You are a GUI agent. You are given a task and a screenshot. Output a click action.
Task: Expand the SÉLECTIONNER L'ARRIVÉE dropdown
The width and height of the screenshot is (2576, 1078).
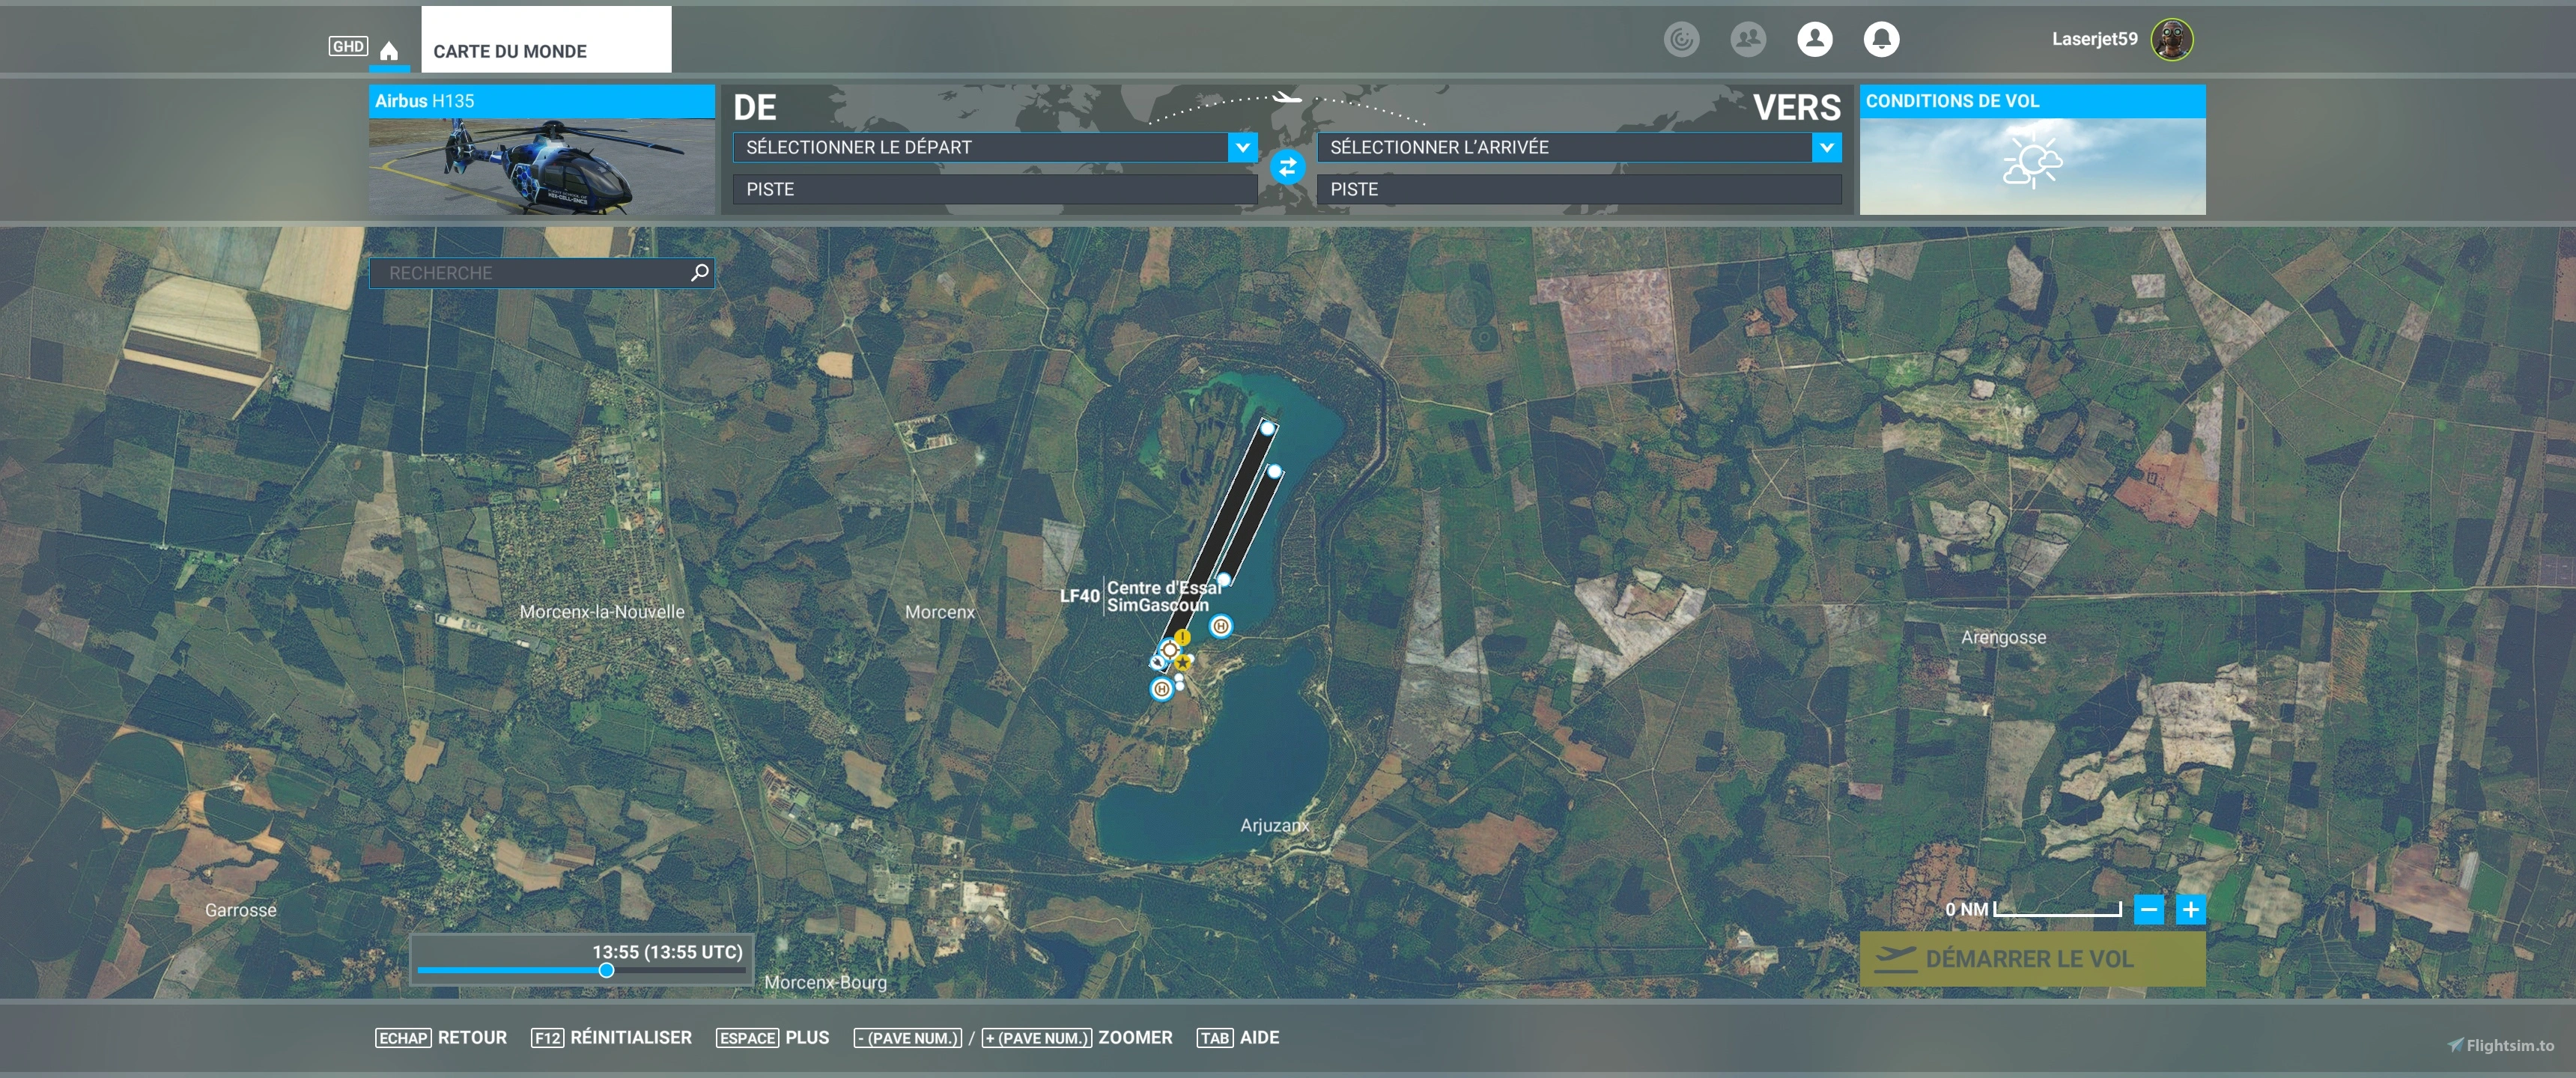1826,147
